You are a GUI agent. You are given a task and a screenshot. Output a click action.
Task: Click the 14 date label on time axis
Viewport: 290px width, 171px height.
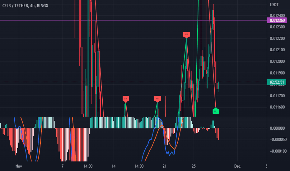tap(114, 166)
